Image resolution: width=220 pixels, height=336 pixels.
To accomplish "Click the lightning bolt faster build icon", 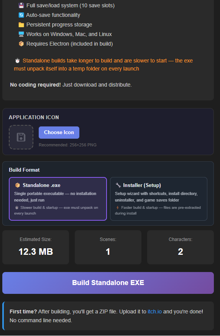I will click(118, 207).
